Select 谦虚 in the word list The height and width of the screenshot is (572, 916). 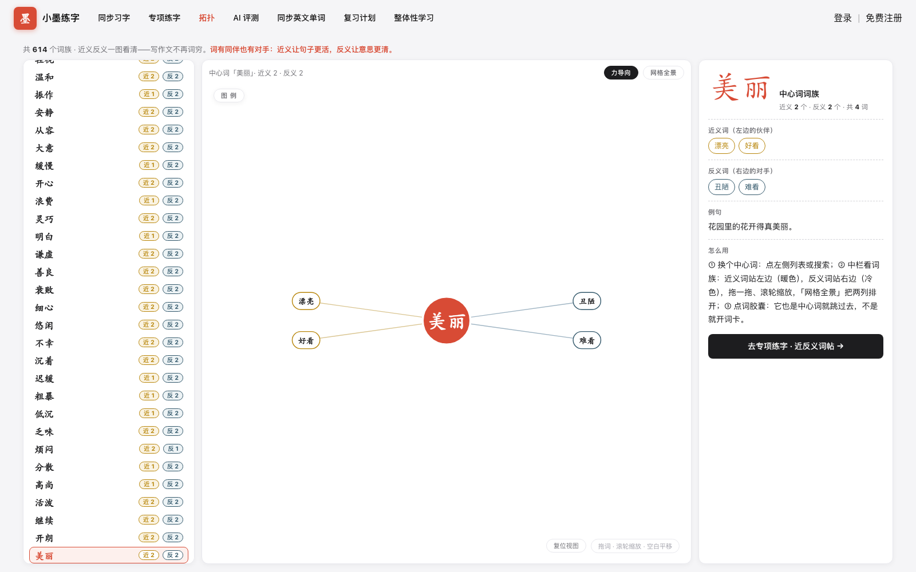pos(109,254)
